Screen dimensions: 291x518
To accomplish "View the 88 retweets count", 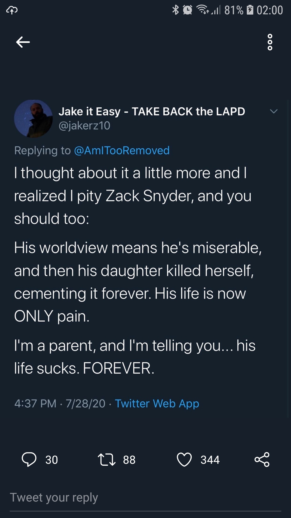I will [x=129, y=460].
